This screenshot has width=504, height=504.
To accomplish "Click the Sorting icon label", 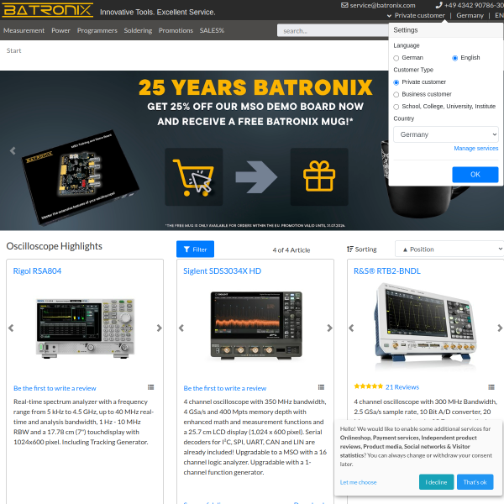I will coord(361,249).
